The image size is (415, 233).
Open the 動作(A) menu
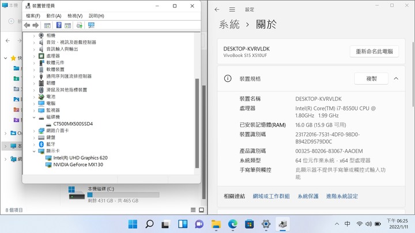click(54, 16)
